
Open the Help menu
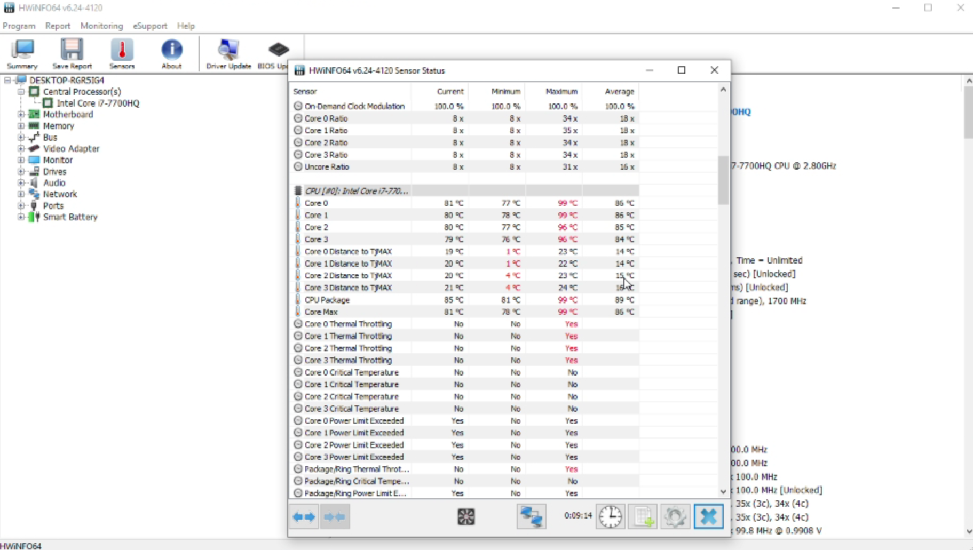[x=186, y=26]
